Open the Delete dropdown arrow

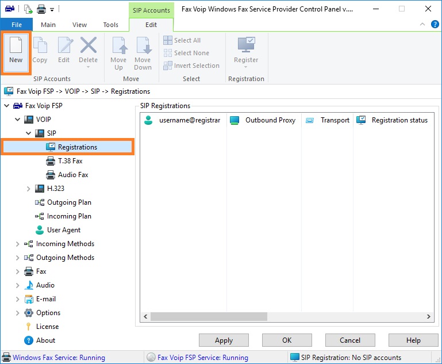(x=89, y=67)
